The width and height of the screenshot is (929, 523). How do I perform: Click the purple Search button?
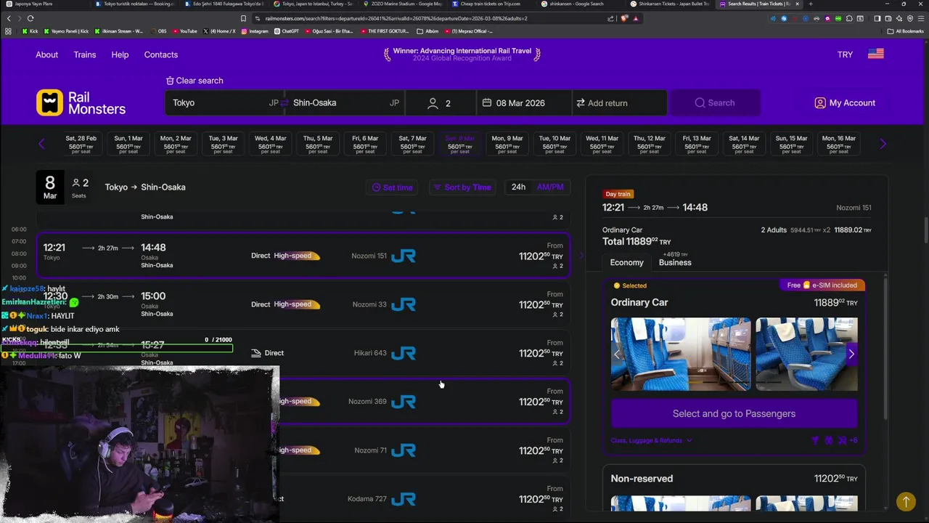715,102
